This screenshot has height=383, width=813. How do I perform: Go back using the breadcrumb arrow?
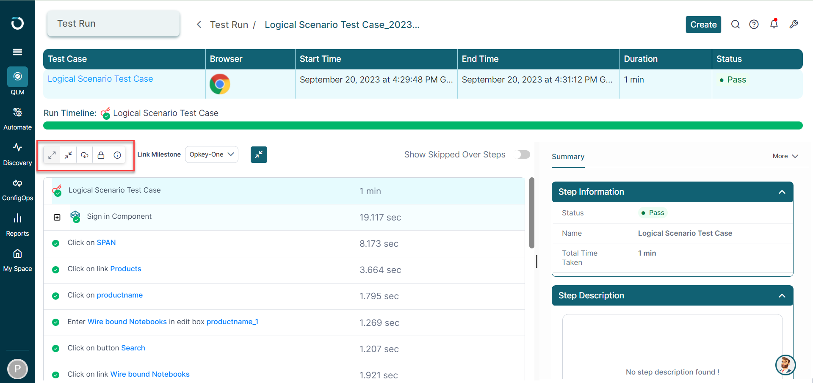click(x=199, y=25)
